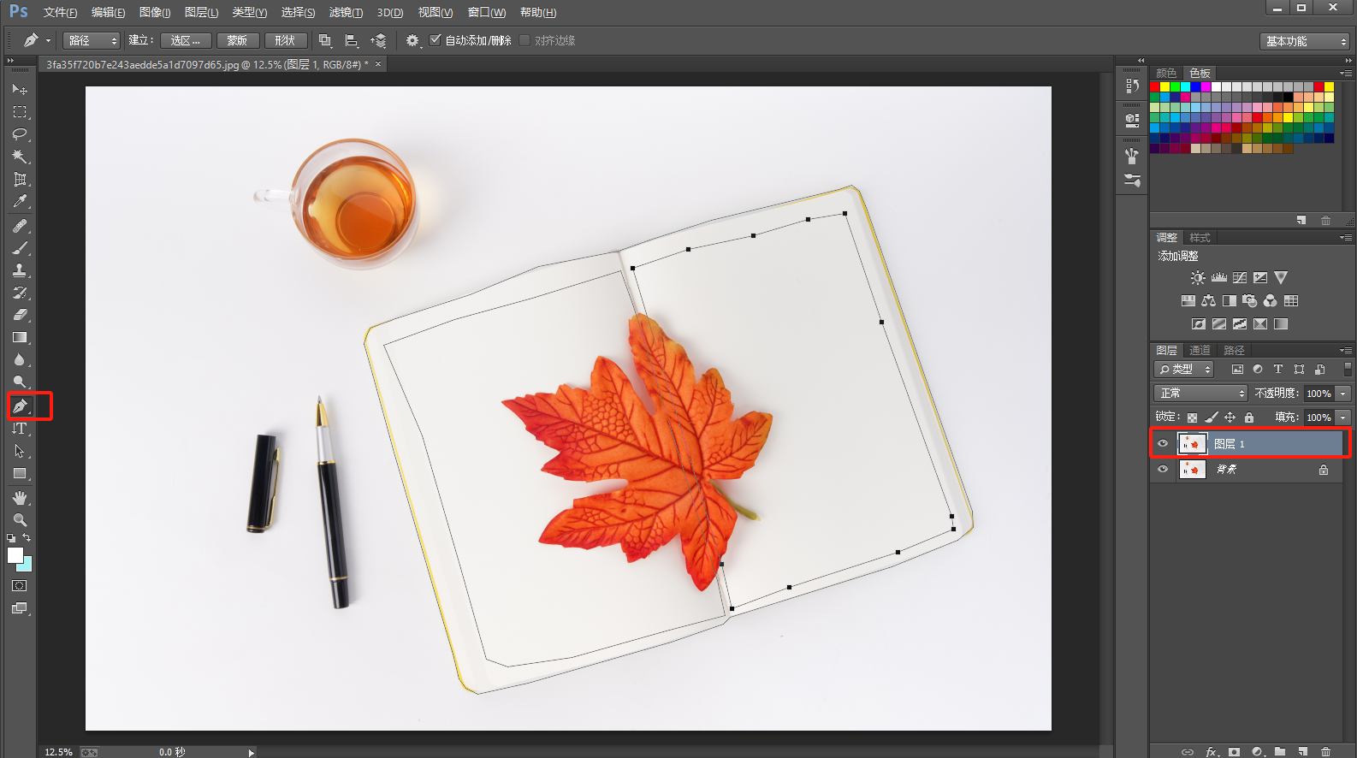This screenshot has width=1357, height=758.
Task: Select the Rectangular Marquee tool
Action: point(20,112)
